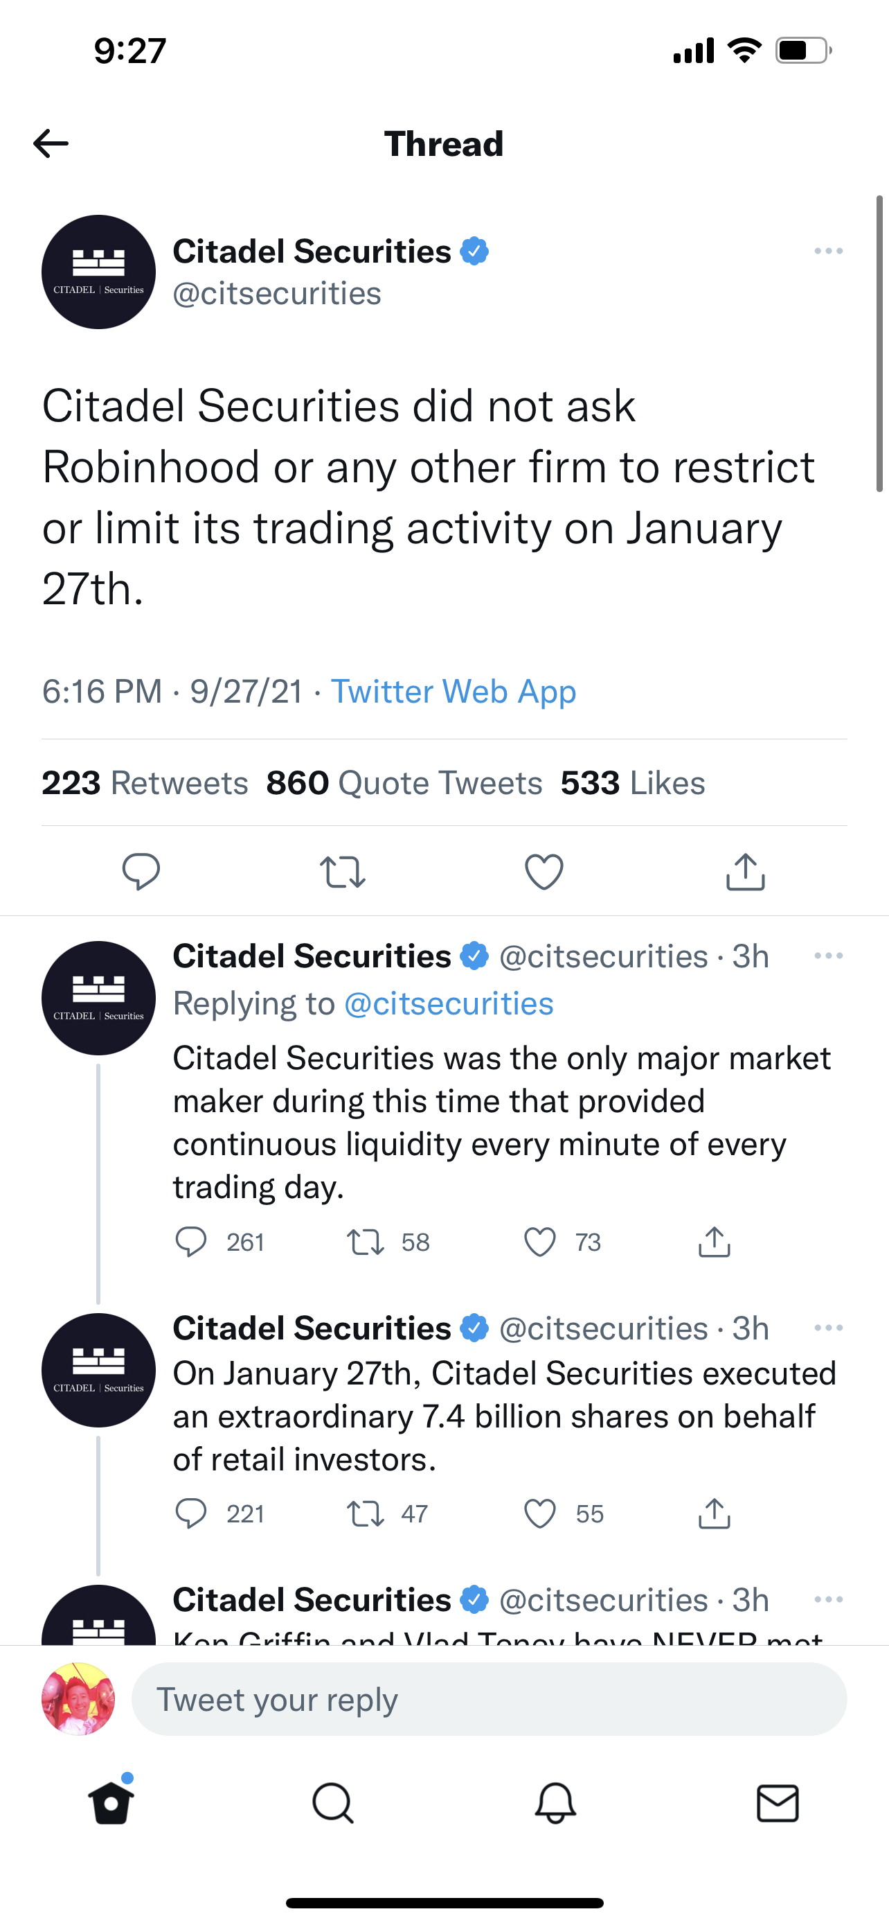The width and height of the screenshot is (889, 1925).
Task: Share the 7.4 billion shares tweet
Action: pos(715,1513)
